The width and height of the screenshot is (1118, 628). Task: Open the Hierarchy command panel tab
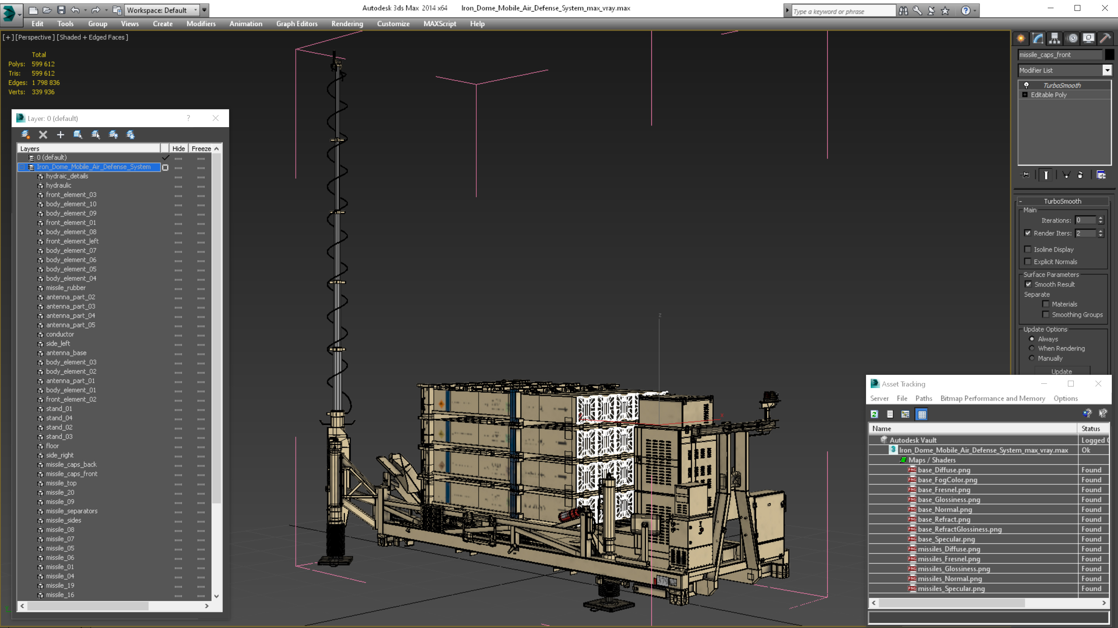click(1054, 39)
